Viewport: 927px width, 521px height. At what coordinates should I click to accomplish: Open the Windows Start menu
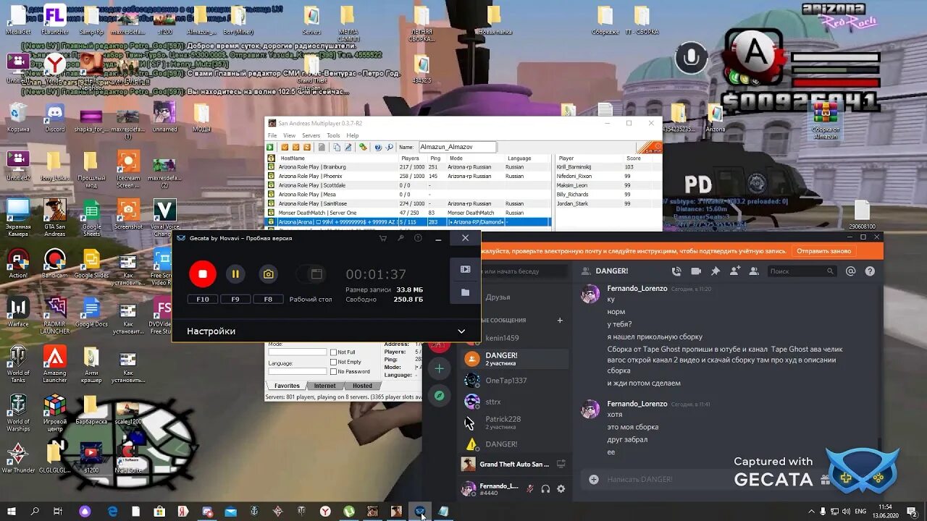click(x=12, y=511)
